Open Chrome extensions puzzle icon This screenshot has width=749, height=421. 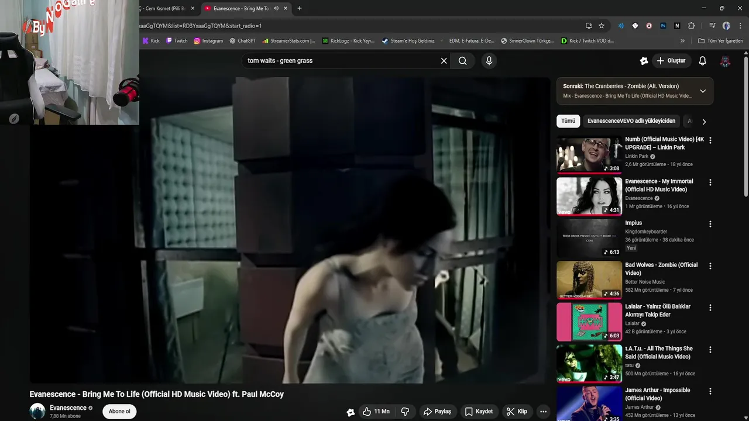point(691,26)
